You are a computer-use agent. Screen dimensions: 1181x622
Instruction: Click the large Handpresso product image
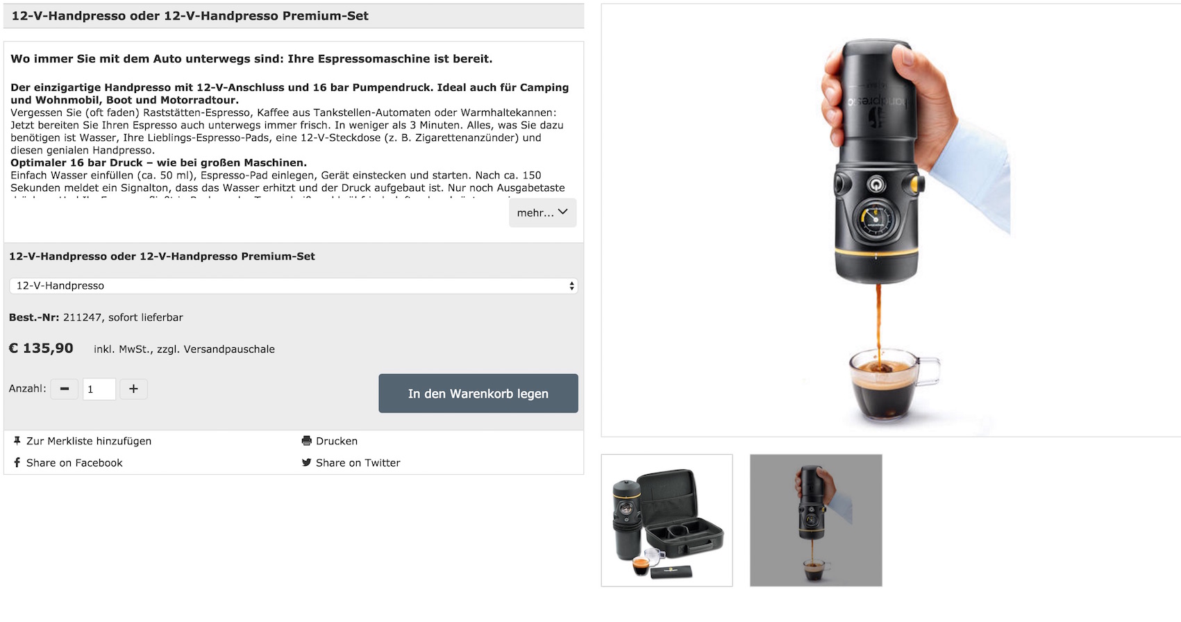[x=891, y=221]
